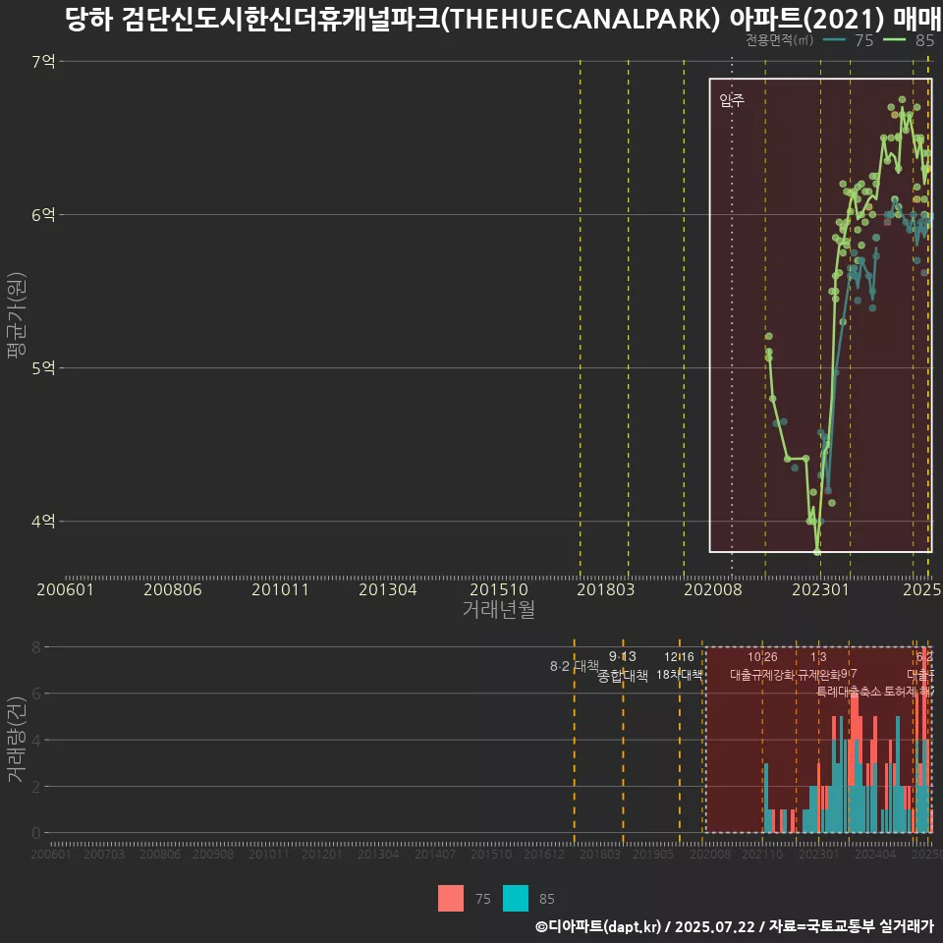943x943 pixels.
Task: Click the 201803 label on price chart axis
Action: pos(606,589)
